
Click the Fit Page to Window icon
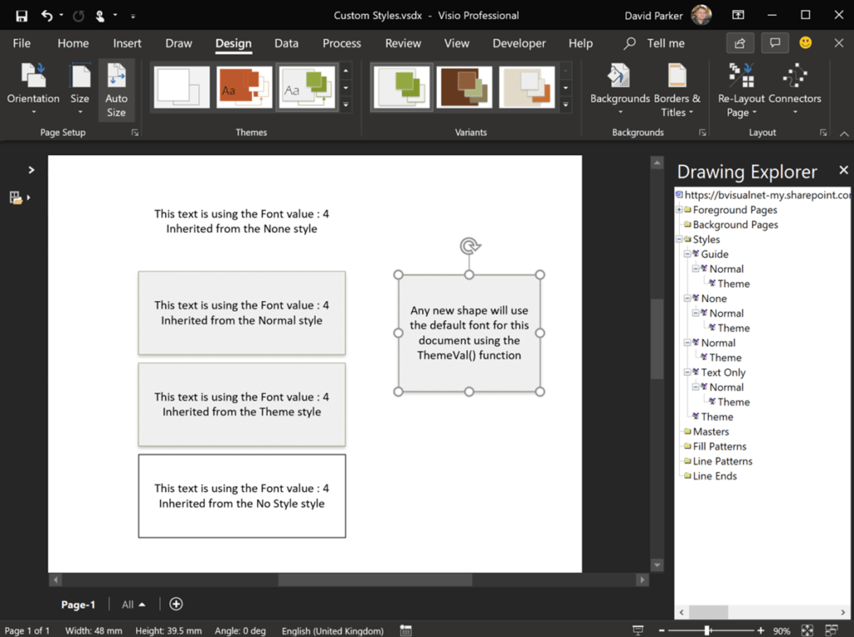tap(806, 631)
